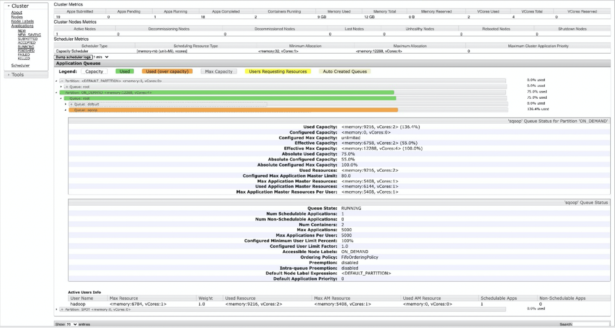Click the Application Queues section header
Viewport: 615px width, 328px height.
coord(332,64)
